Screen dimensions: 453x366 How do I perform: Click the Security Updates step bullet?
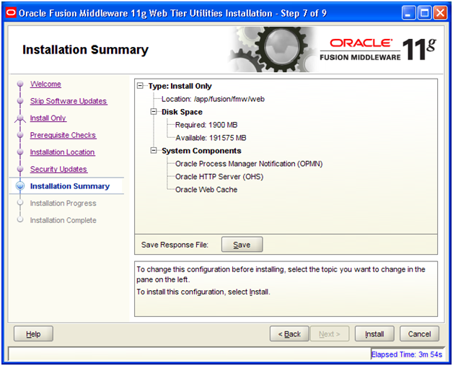click(x=20, y=169)
